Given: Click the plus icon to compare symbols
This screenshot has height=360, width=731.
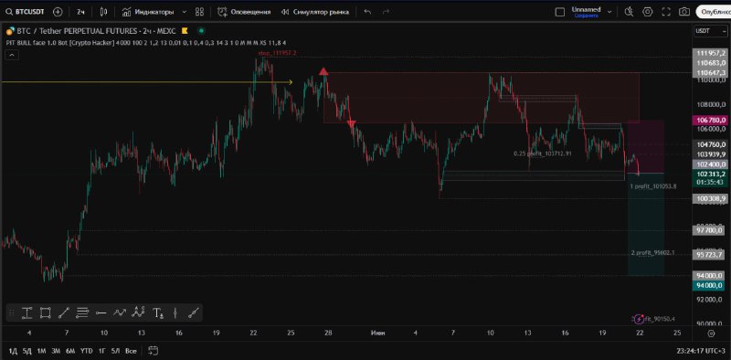Looking at the screenshot, I should [58, 12].
